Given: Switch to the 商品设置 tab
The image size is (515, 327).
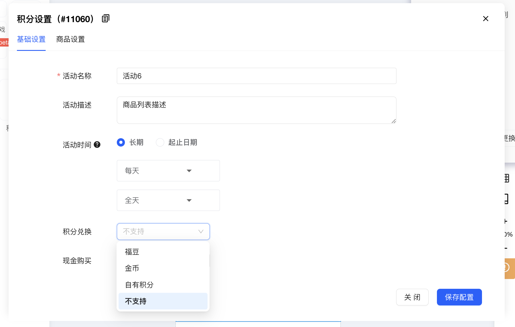Looking at the screenshot, I should [71, 39].
